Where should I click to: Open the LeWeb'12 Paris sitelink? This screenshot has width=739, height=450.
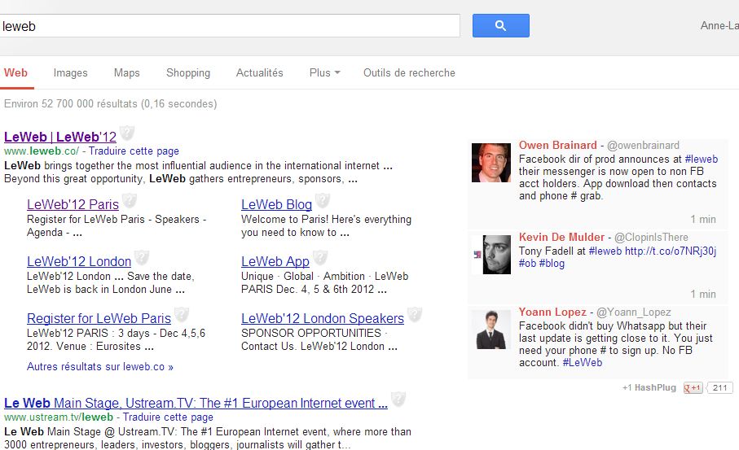[x=73, y=205]
